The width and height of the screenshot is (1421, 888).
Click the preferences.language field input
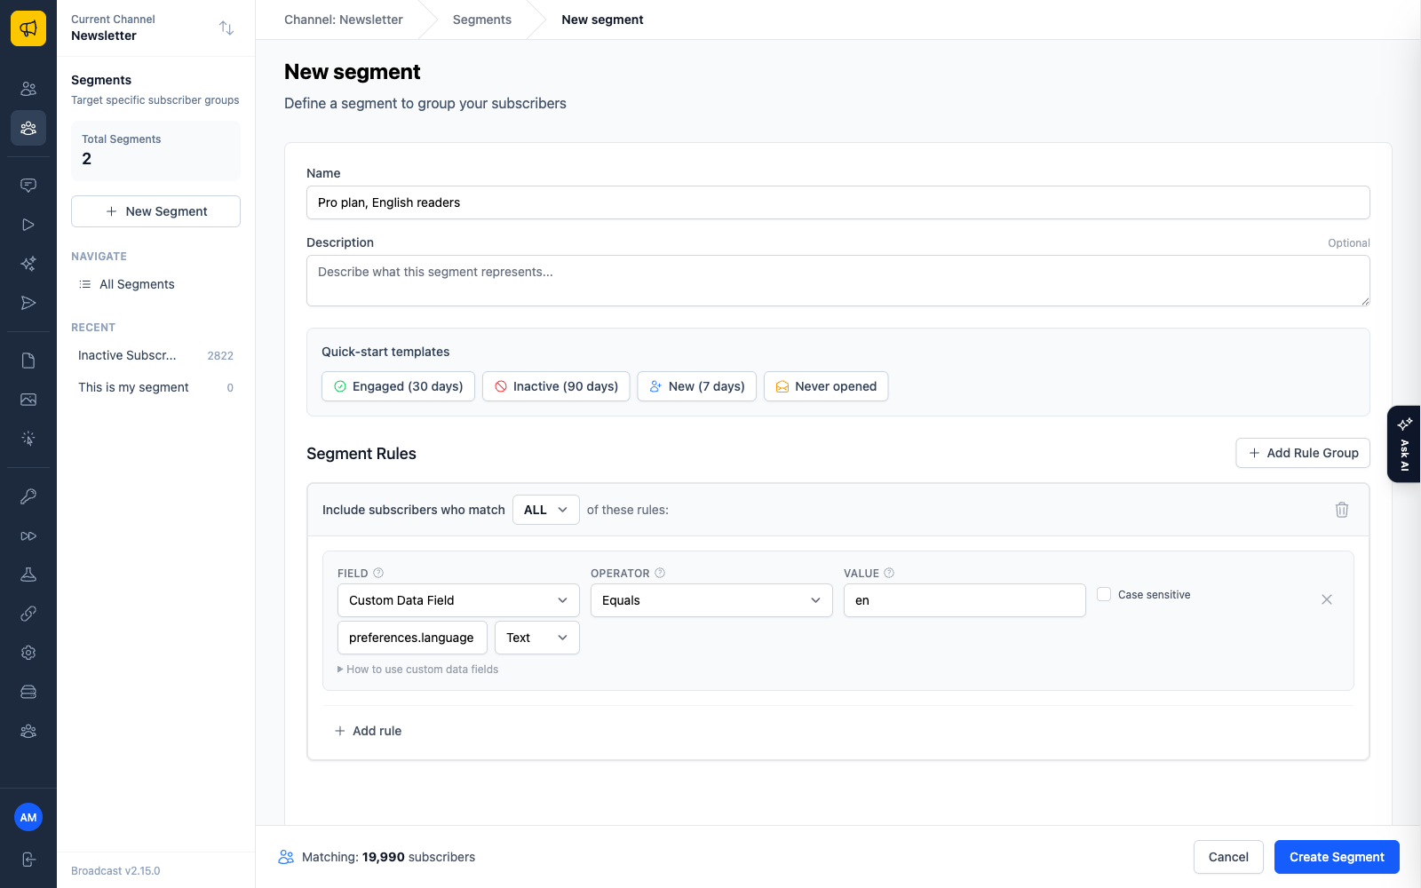(x=412, y=638)
